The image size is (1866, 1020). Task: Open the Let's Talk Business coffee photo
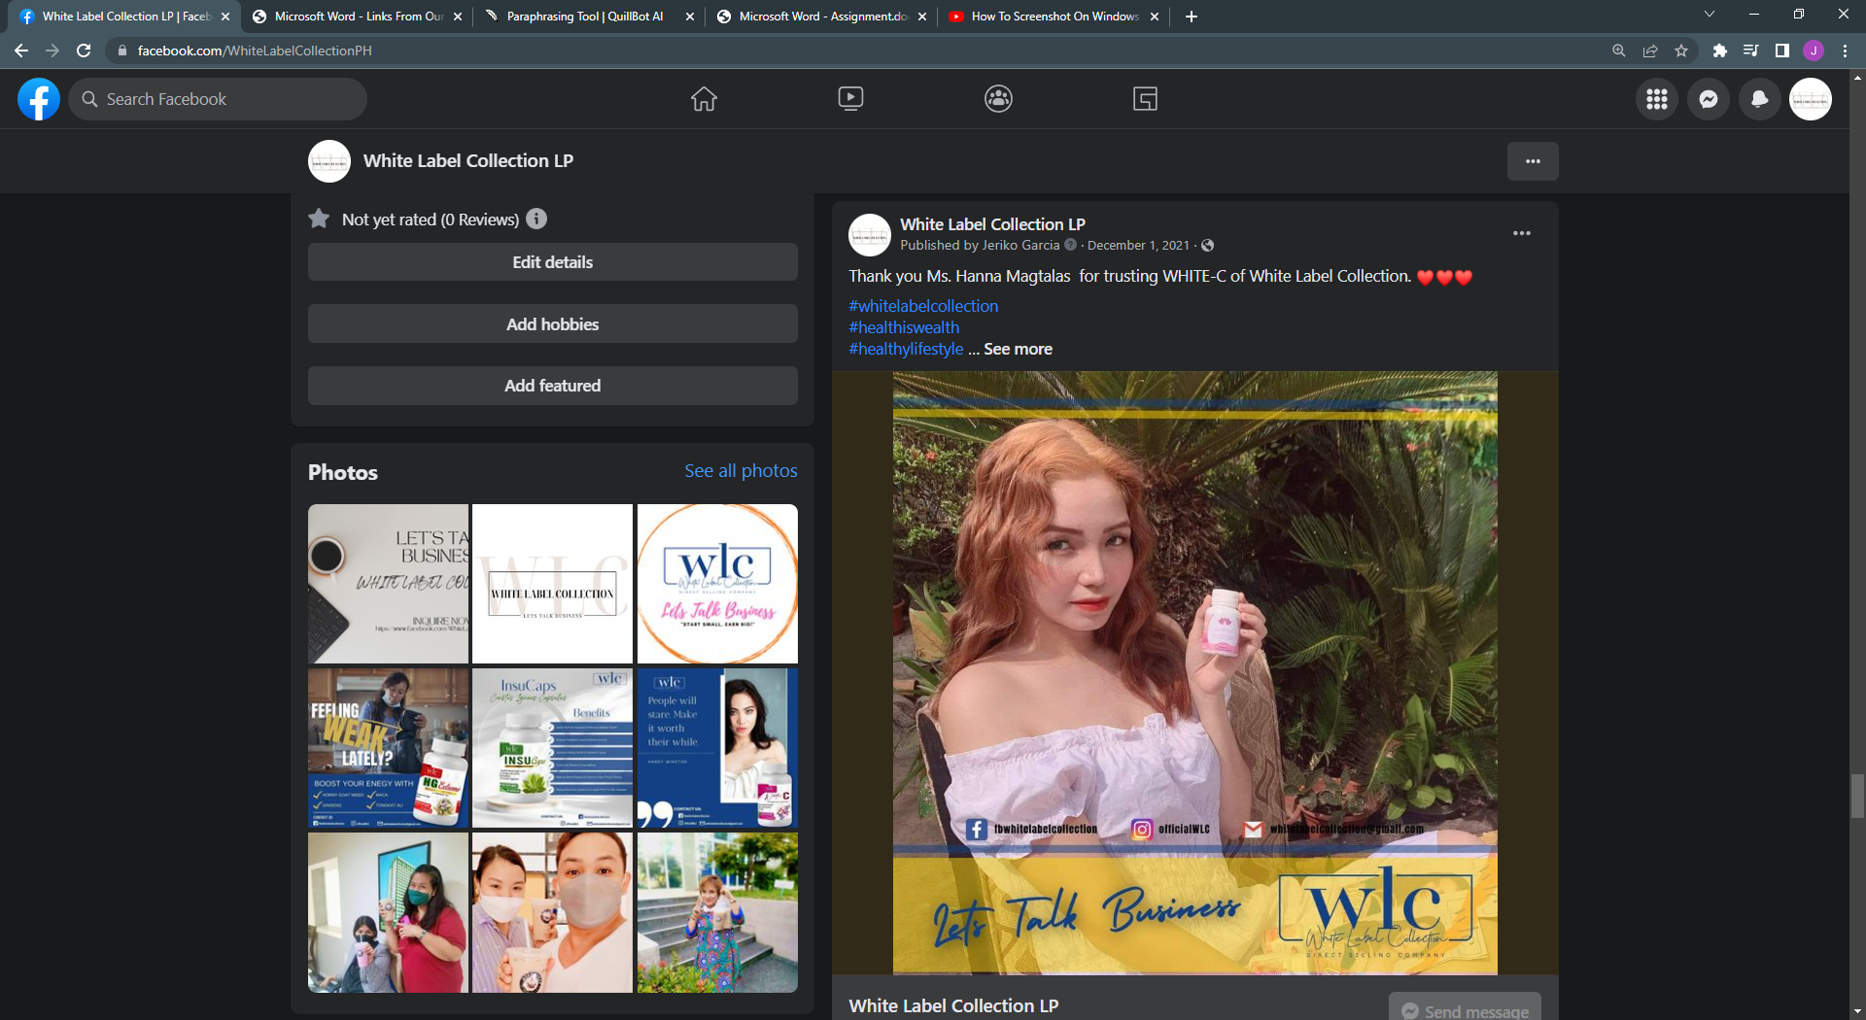[x=388, y=584]
